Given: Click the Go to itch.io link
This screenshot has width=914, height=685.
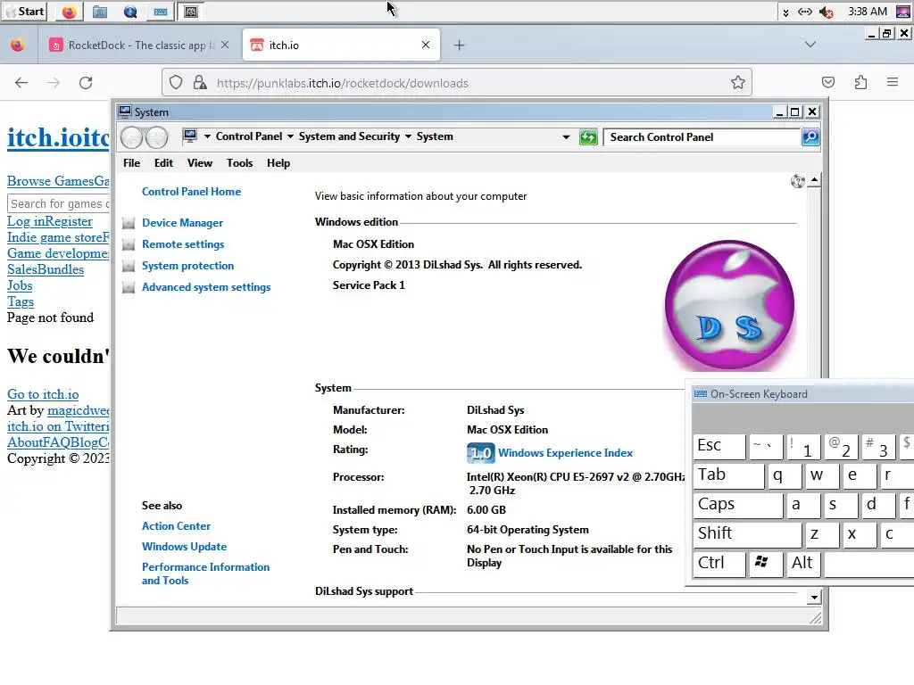Looking at the screenshot, I should [43, 394].
